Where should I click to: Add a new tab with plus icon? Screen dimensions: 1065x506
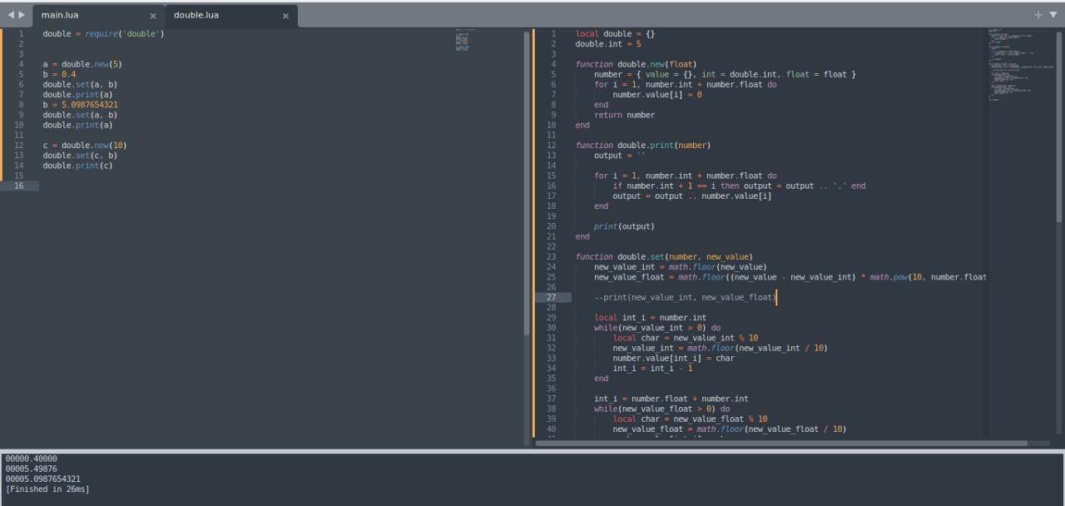tap(1038, 15)
